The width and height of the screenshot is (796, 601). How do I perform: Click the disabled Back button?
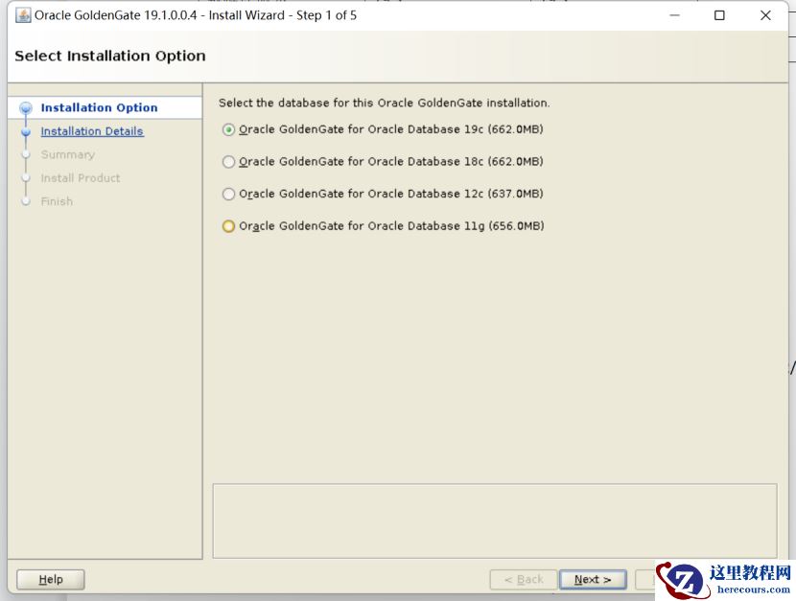point(524,579)
